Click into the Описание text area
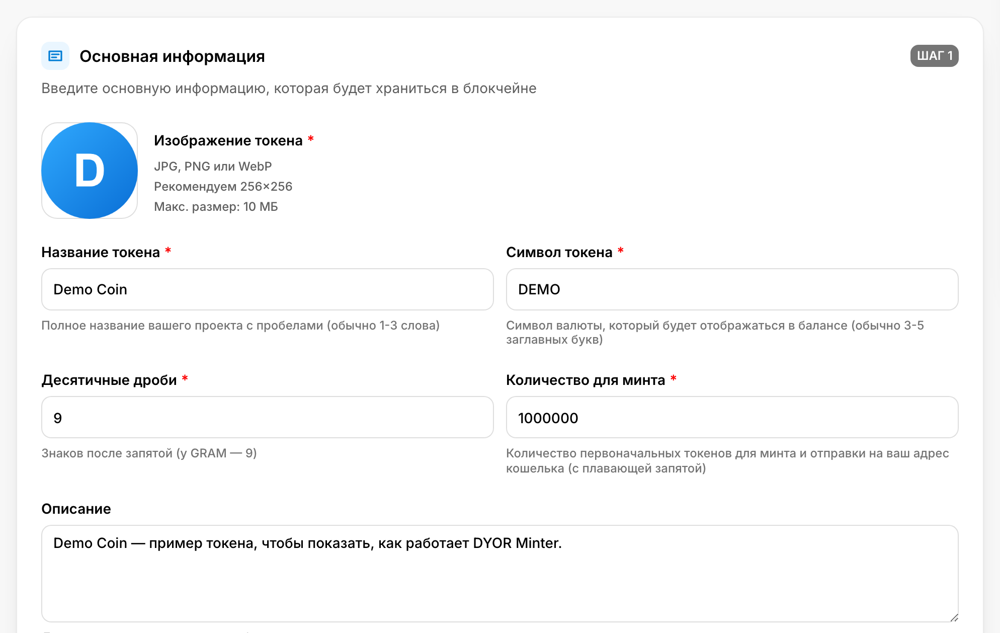 coord(500,574)
